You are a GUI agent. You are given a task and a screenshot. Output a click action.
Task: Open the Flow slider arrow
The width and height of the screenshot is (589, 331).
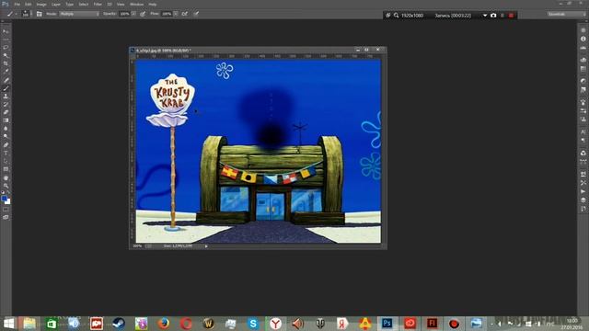(x=176, y=14)
